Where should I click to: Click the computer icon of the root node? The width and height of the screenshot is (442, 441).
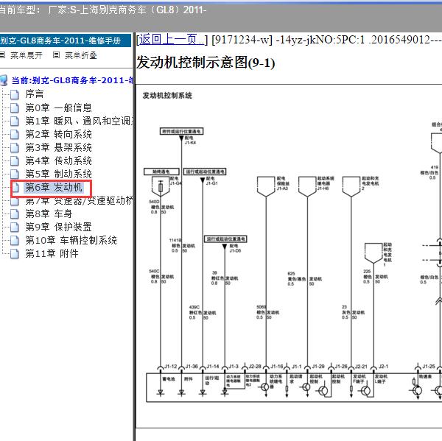point(4,80)
